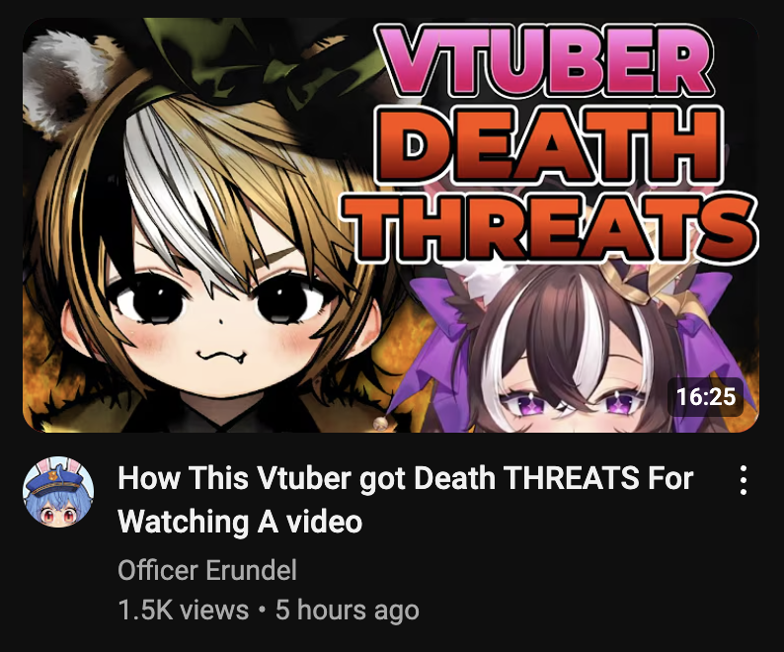Click the 16:25 duration badge
This screenshot has width=784, height=652.
(x=705, y=397)
